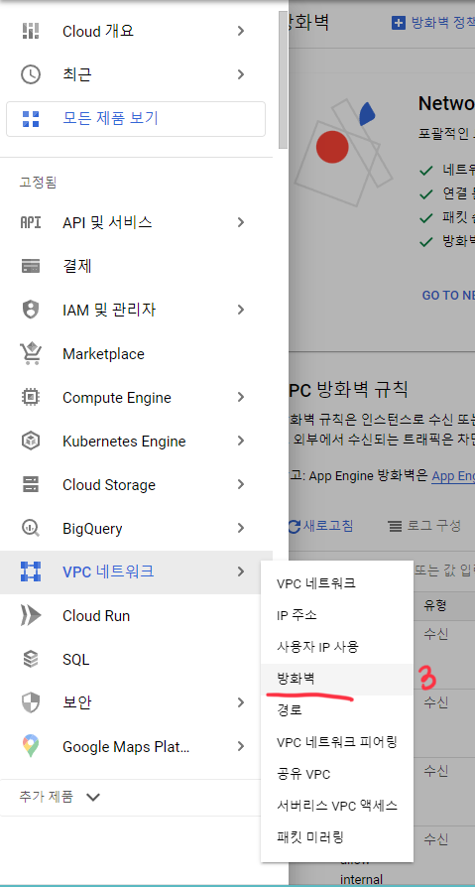Click the App Eng... link
The width and height of the screenshot is (475, 887).
coord(453,476)
